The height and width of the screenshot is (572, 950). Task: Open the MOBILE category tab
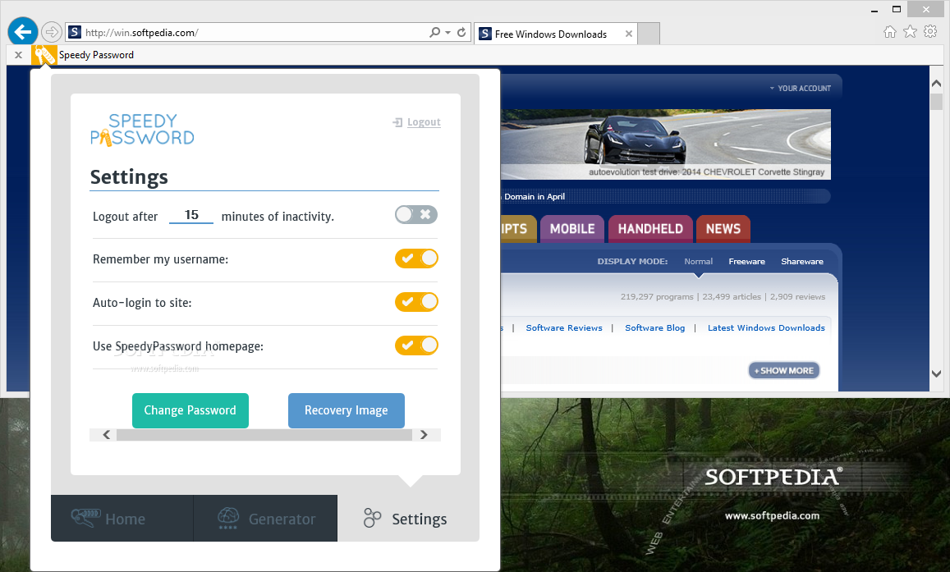point(572,229)
